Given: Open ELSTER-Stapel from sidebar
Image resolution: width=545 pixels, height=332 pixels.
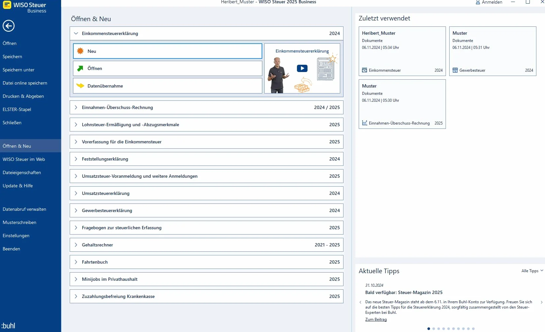Looking at the screenshot, I should (x=30, y=109).
